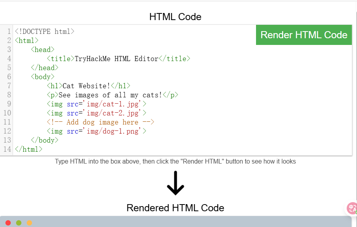357x227 pixels.
Task: Click the opening body tag on line 6
Action: [x=43, y=77]
